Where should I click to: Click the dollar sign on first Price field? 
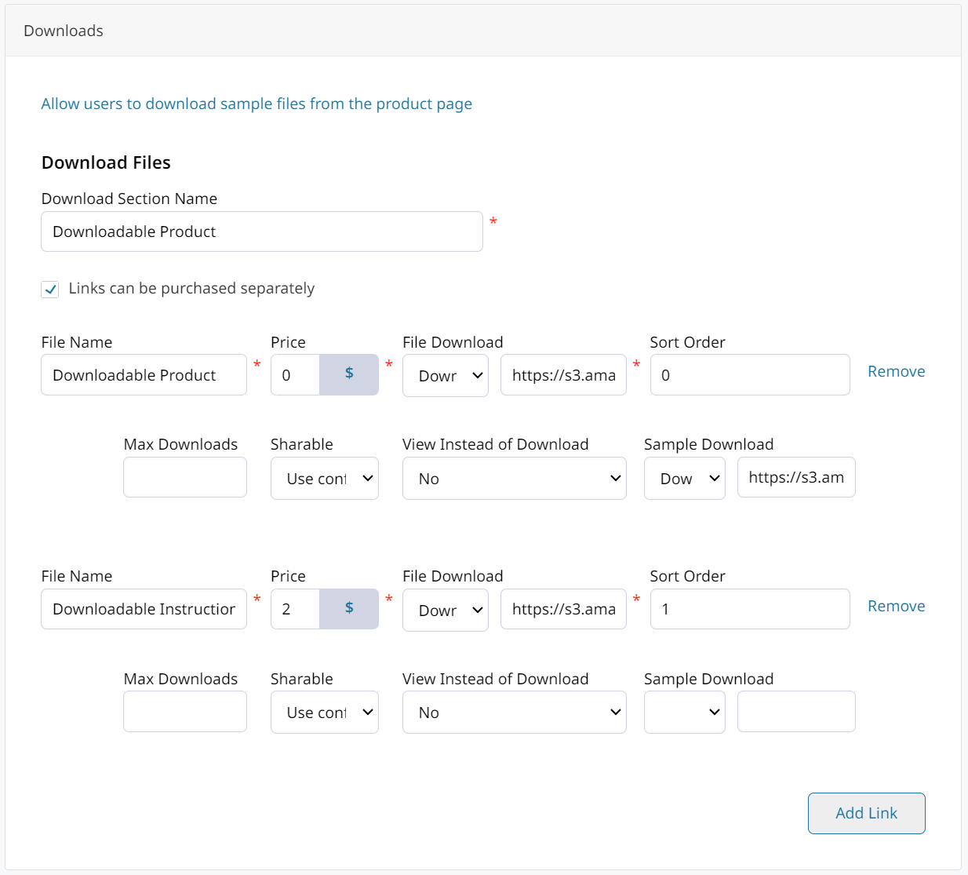349,374
